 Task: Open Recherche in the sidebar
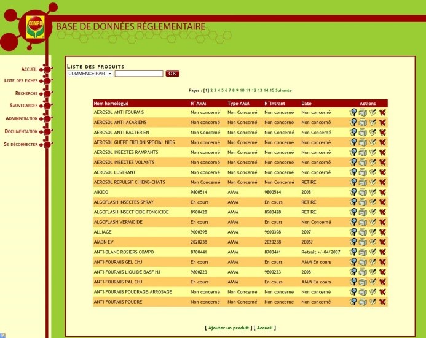pos(26,93)
